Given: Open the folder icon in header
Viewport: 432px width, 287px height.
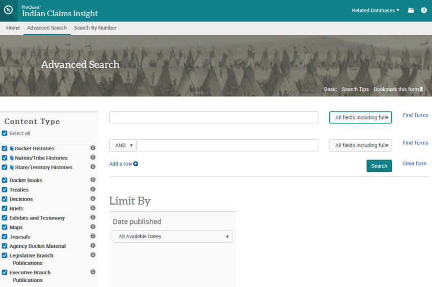Looking at the screenshot, I should (x=411, y=11).
